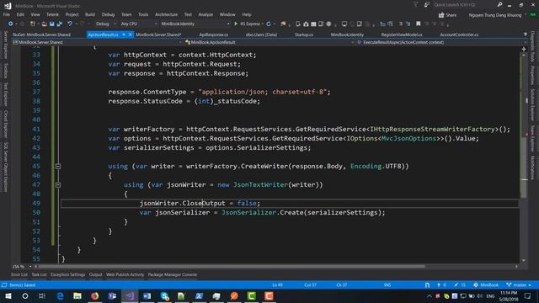Open the MiniBookIdentity startup project dropdown
This screenshot has width=539, height=303.
pyautogui.click(x=195, y=24)
